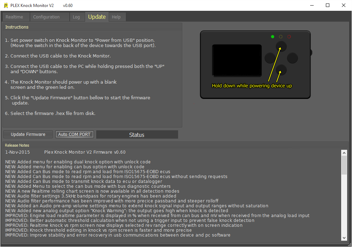This screenshot has height=247, width=352.
Task: Click instruction '1. Set power switch on Knock Monitor'
Action: click(x=81, y=43)
